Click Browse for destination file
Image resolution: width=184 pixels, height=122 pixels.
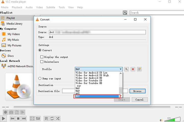coord(137,91)
